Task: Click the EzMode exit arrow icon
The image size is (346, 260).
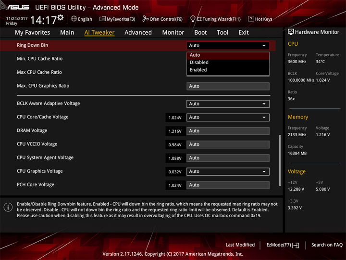Action: coord(297,245)
